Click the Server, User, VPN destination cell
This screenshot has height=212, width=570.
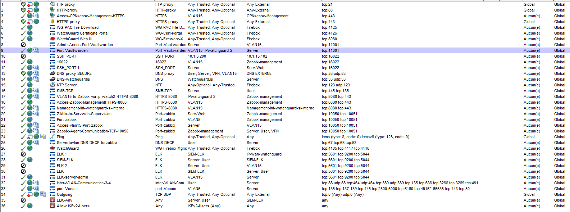tap(263, 131)
